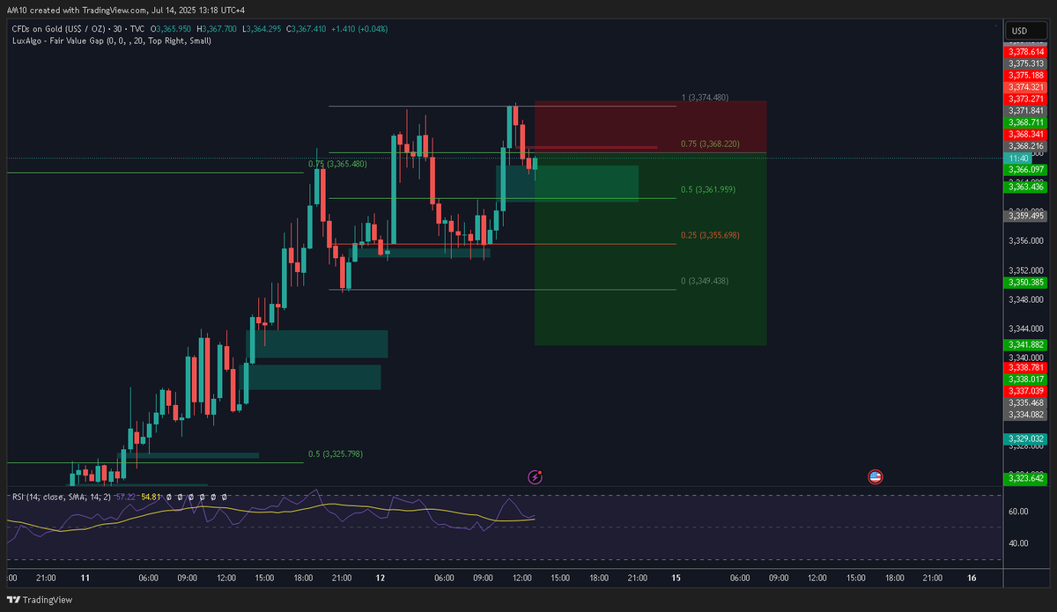Click the 3,350.385 green price label
The height and width of the screenshot is (612, 1057).
coord(1027,283)
